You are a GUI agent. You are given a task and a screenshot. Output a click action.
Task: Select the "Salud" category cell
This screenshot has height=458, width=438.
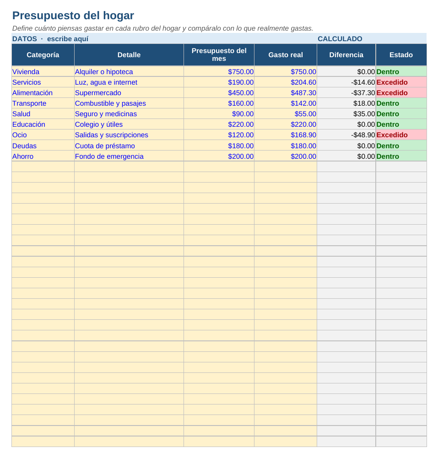pyautogui.click(x=43, y=113)
